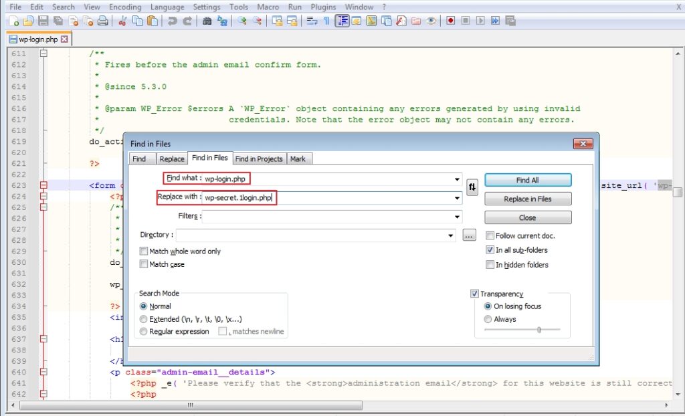Viewport: 685px width, 416px height.
Task: Enable the Match case checkbox
Action: tap(143, 264)
